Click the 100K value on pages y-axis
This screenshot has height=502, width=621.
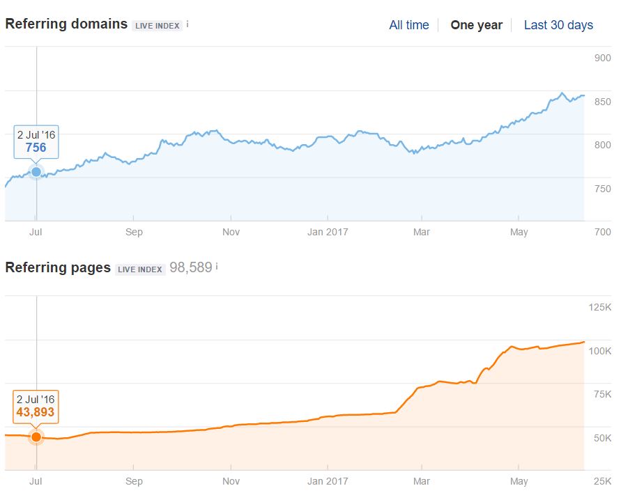[599, 351]
